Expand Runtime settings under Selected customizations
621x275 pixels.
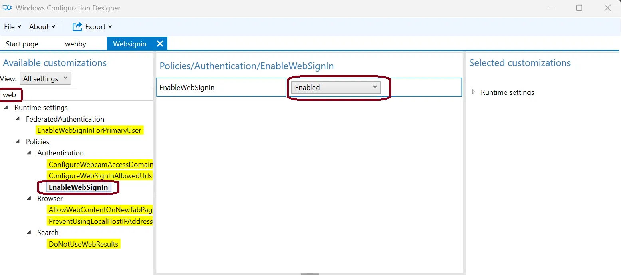(474, 92)
